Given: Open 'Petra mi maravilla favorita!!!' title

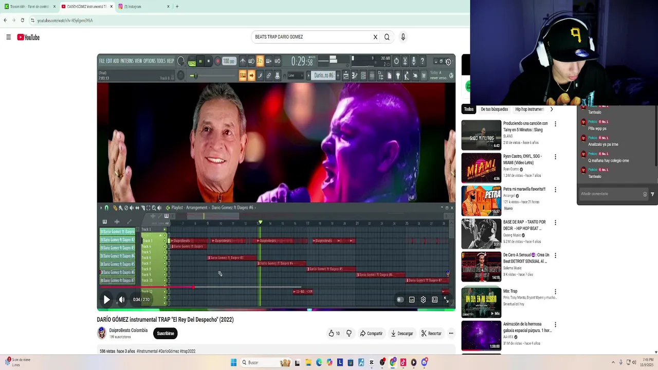Looking at the screenshot, I should [524, 189].
